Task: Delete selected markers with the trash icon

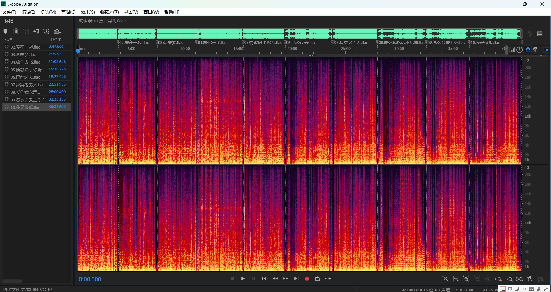Action: tap(16, 31)
